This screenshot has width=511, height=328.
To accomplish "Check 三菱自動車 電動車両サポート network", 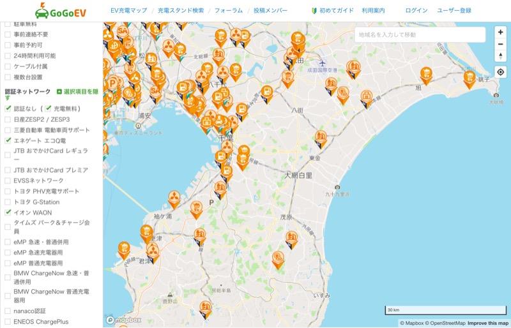I will tap(8, 130).
